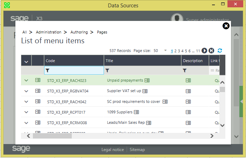The height and width of the screenshot is (158, 246).
Task: Expand row actions for STD_X3_ERP_RCPT017
Action: (26, 112)
